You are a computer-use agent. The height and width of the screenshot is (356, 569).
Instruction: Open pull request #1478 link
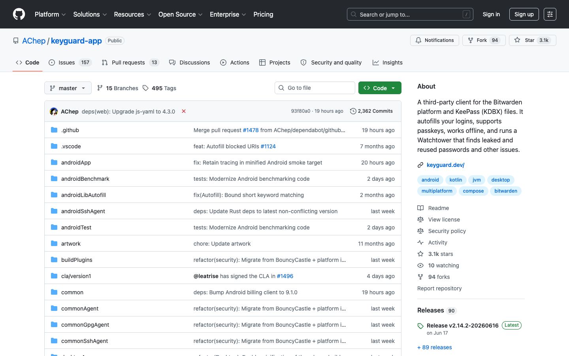(x=251, y=130)
